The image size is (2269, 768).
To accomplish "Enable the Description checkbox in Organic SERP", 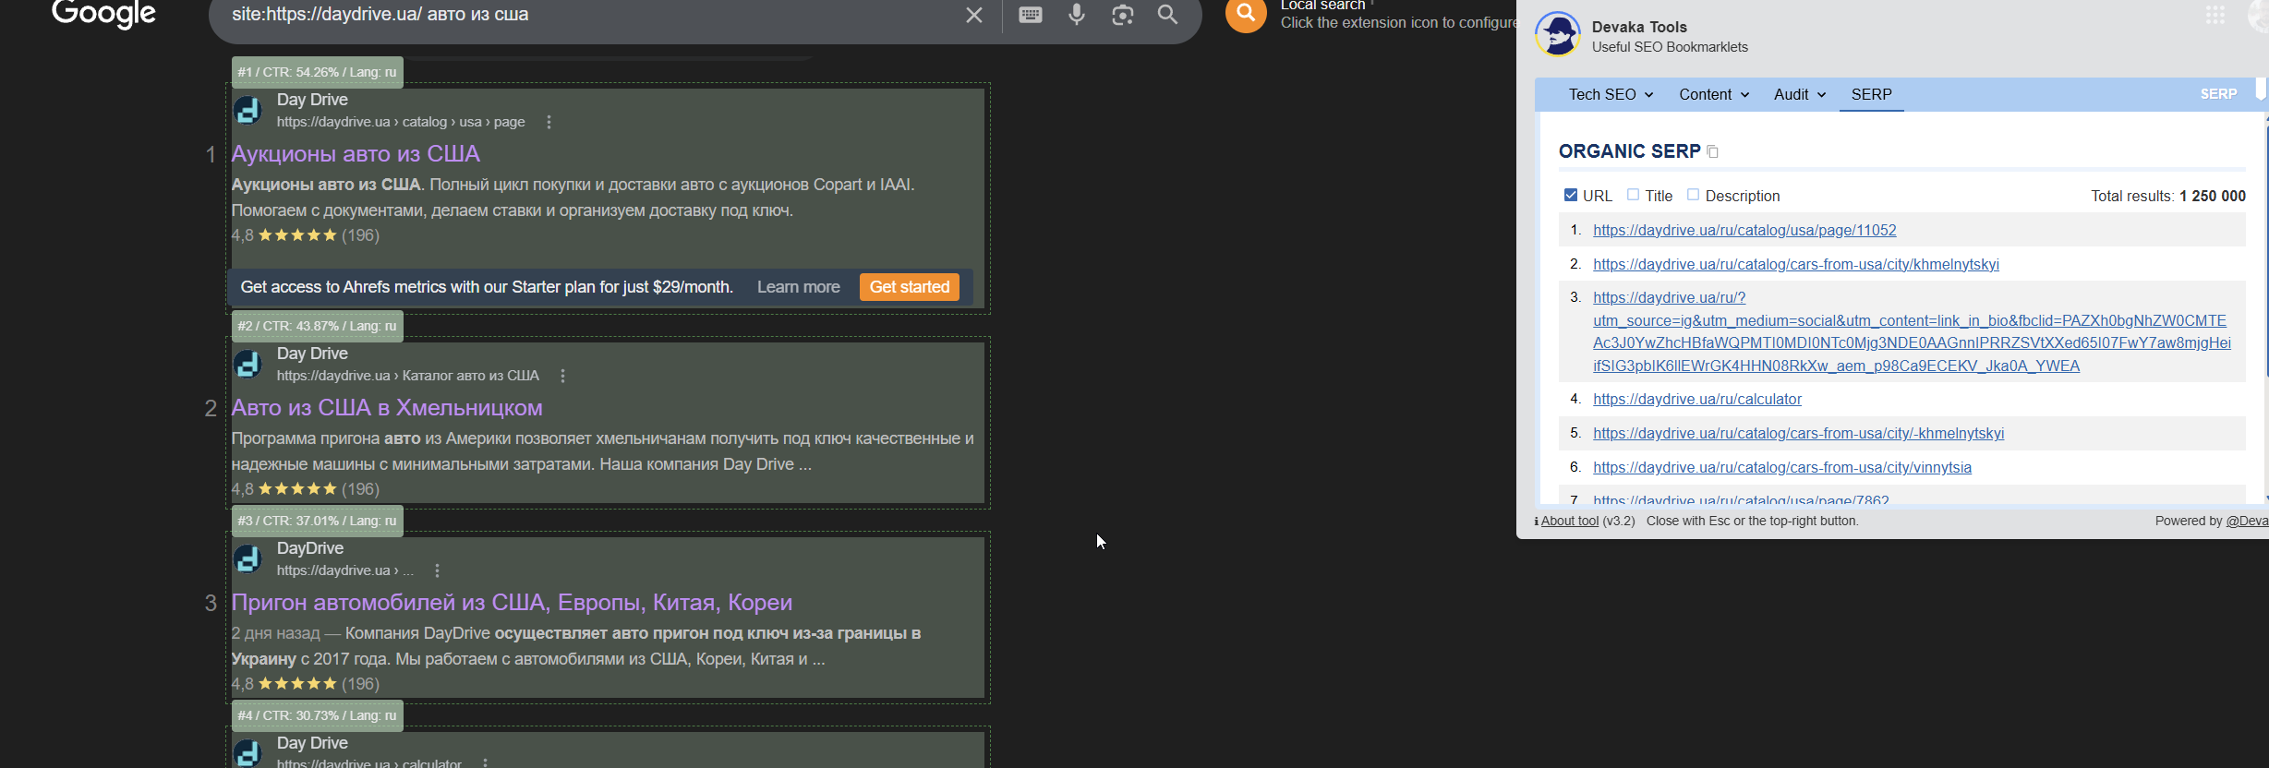I will (x=1694, y=195).
